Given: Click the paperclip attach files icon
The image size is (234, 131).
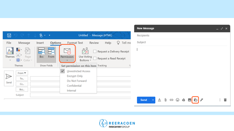Looking at the screenshot, I should (x=165, y=100).
